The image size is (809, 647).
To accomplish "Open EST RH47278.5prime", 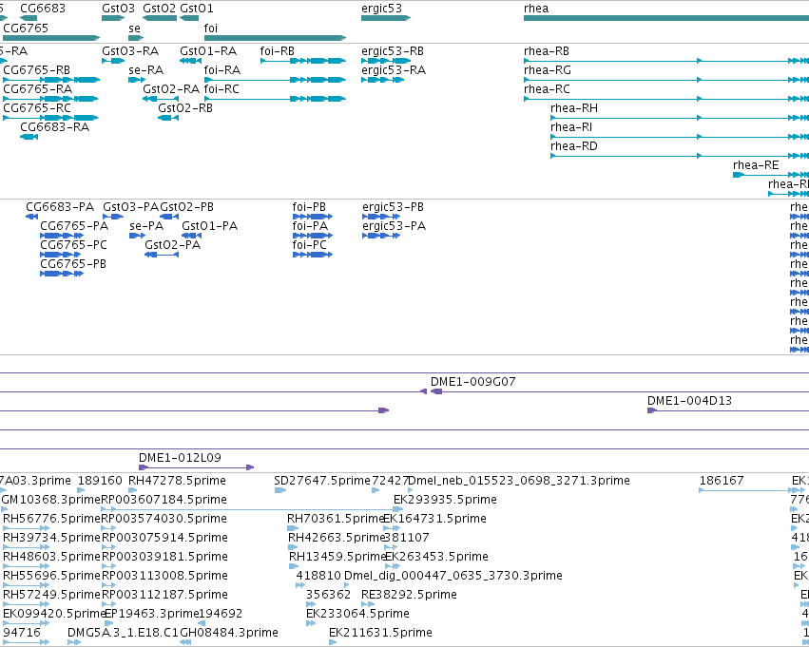I will pos(177,481).
